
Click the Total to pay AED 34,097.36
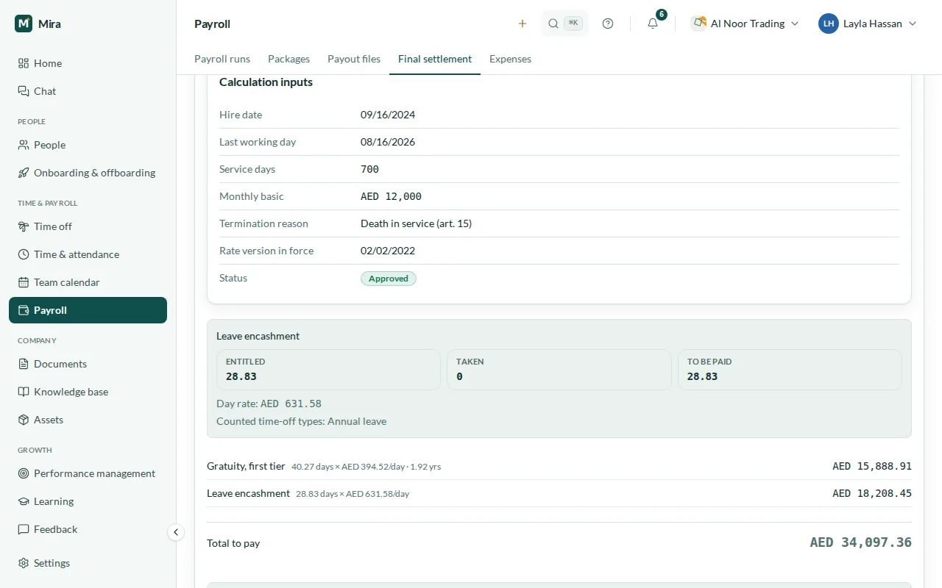861,542
